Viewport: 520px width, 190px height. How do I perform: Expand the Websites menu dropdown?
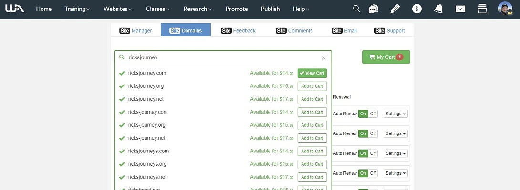tap(117, 9)
